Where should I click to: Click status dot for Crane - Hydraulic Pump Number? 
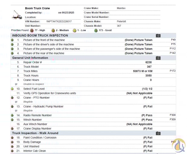12,107
